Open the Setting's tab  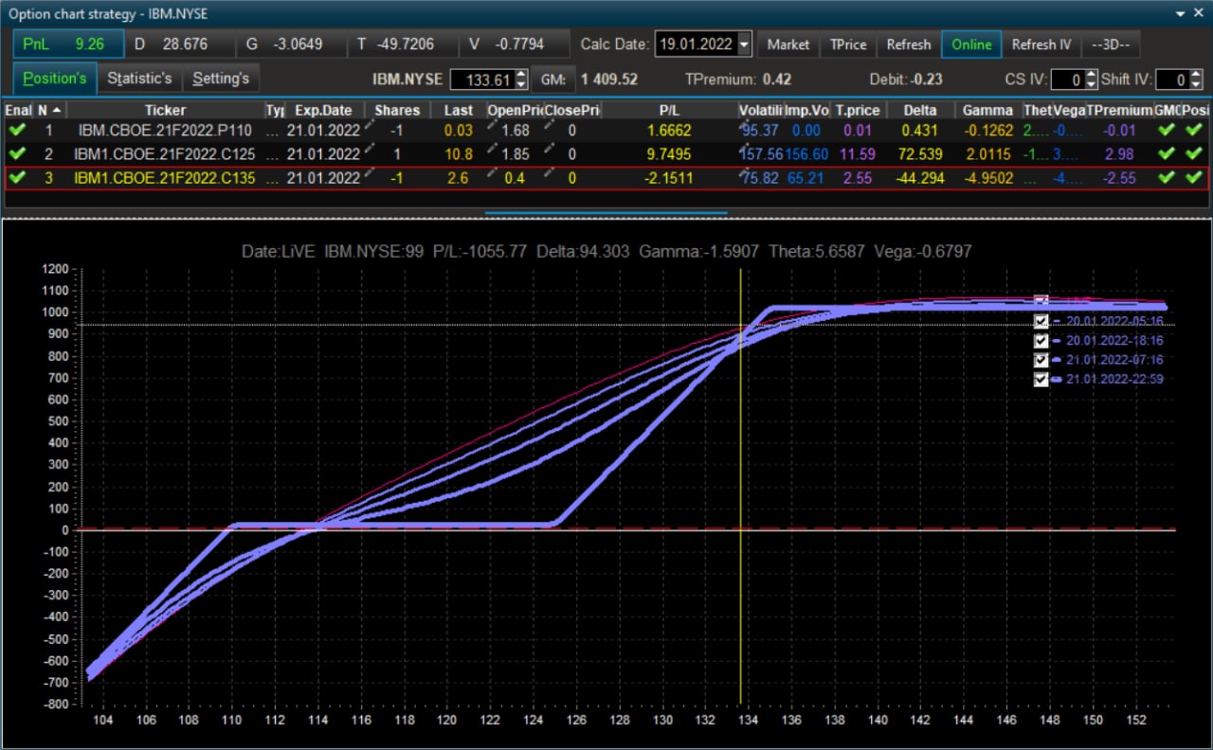221,79
